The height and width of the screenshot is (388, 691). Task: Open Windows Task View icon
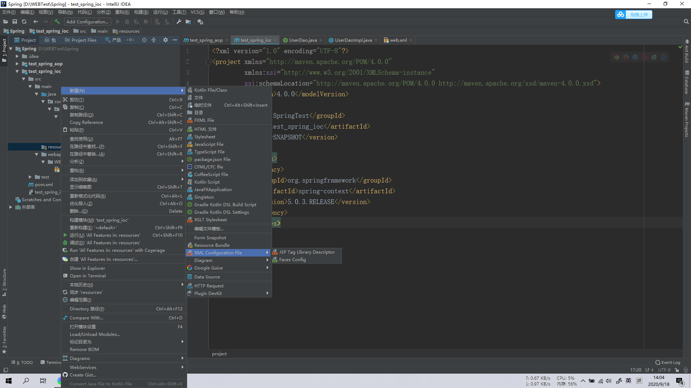(43, 381)
